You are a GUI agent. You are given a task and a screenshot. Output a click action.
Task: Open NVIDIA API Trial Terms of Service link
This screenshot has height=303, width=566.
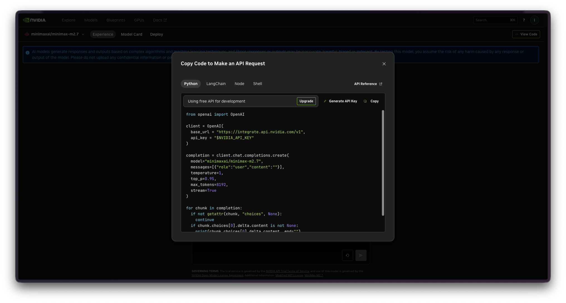(287, 271)
